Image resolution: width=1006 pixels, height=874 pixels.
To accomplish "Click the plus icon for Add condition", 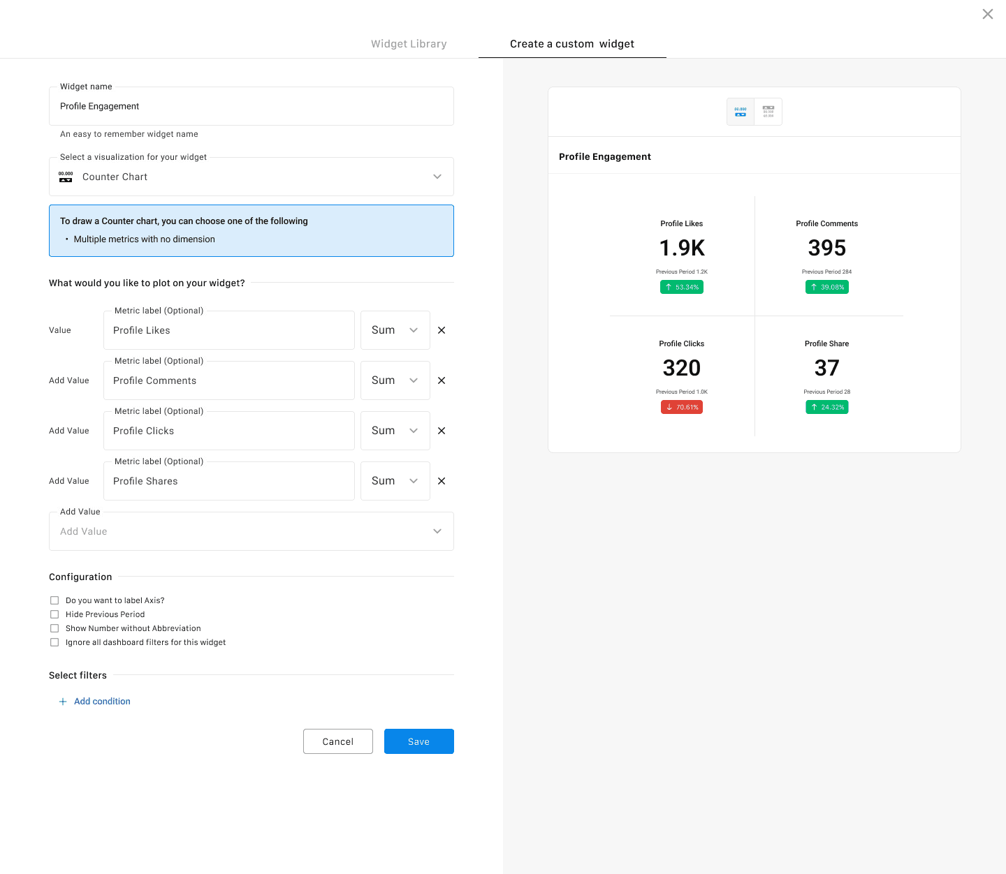I will (x=63, y=702).
